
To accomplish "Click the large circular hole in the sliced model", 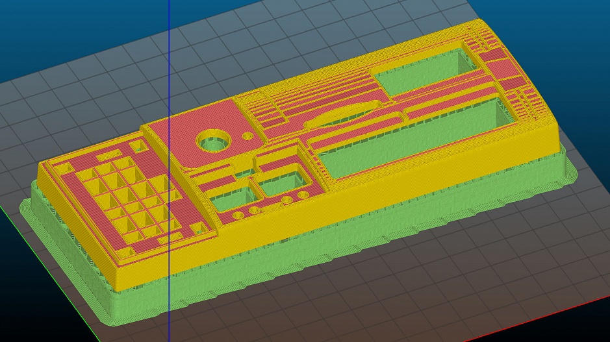I will click(213, 140).
